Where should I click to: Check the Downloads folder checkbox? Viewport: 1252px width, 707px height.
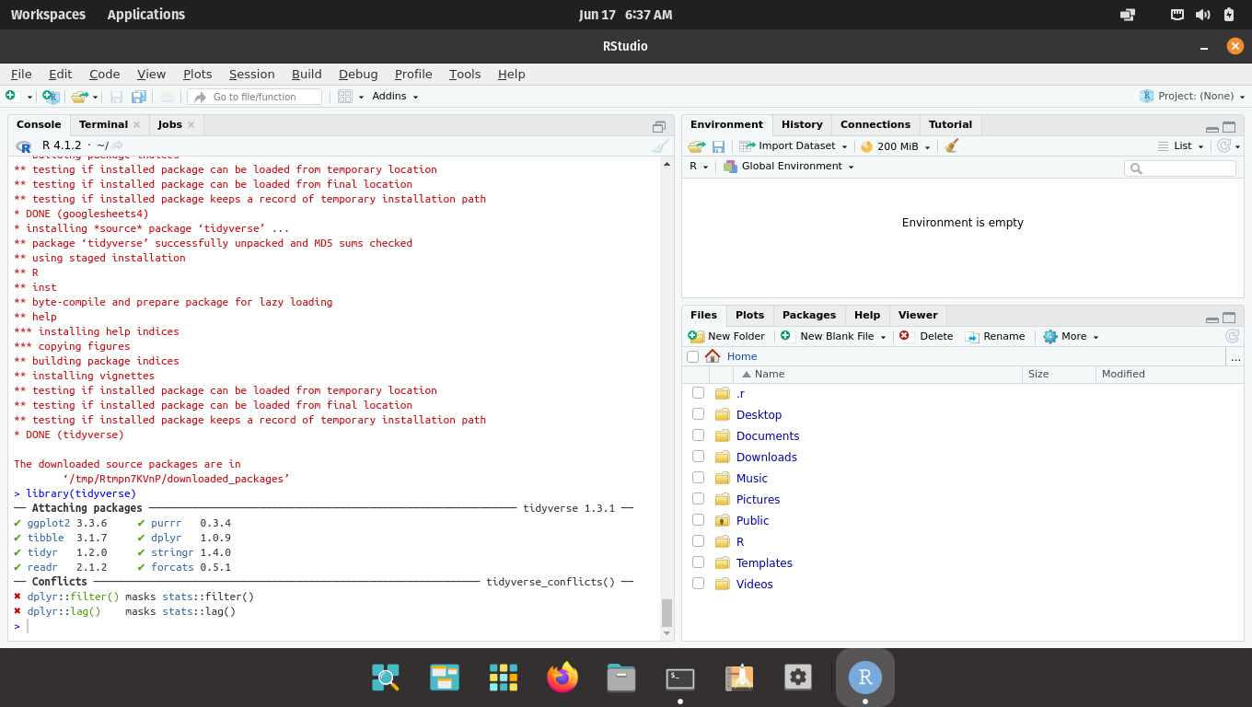pyautogui.click(x=698, y=457)
